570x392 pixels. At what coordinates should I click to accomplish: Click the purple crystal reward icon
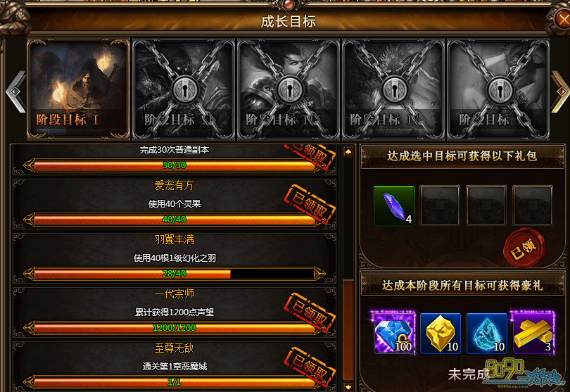click(x=393, y=206)
